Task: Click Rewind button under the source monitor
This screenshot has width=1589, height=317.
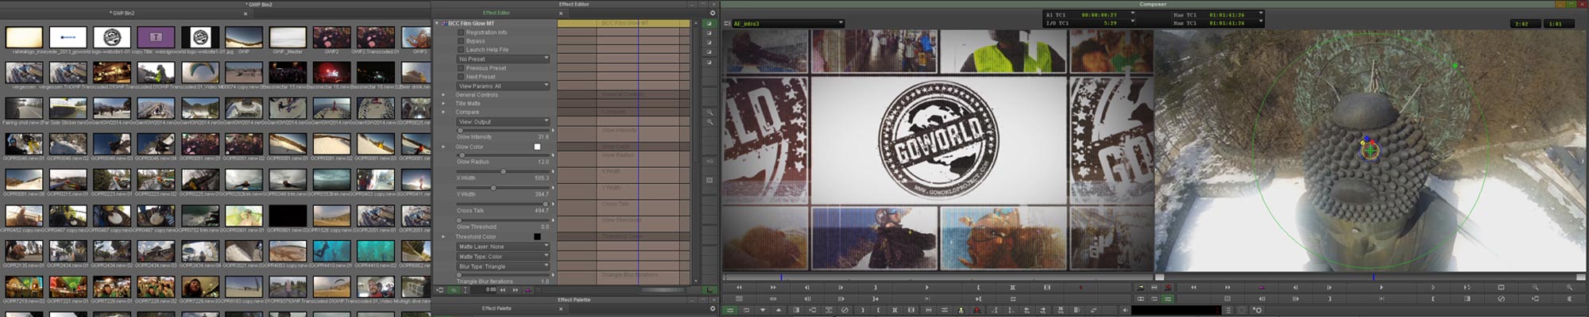Action: pos(739,287)
